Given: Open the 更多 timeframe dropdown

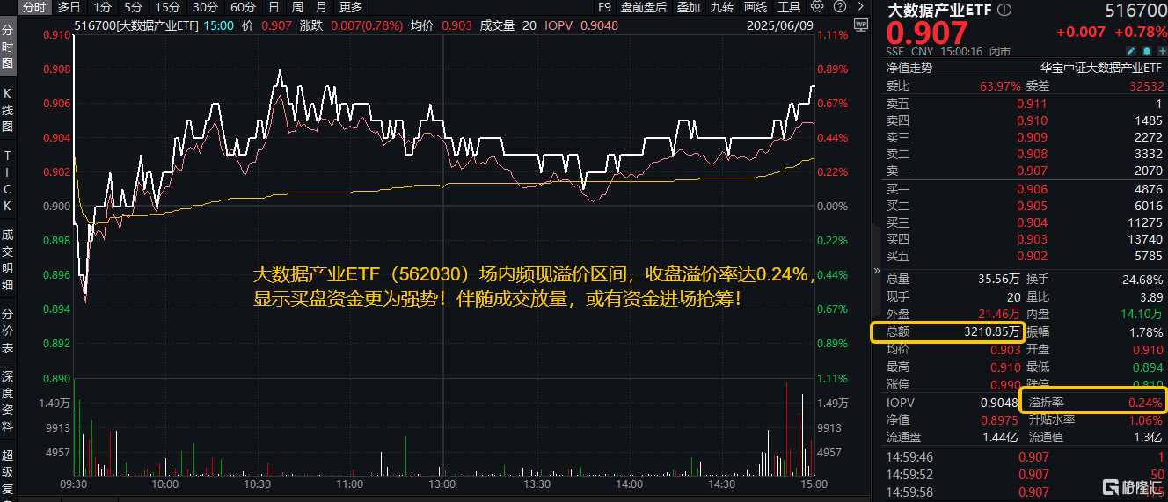Looking at the screenshot, I should tap(351, 7).
